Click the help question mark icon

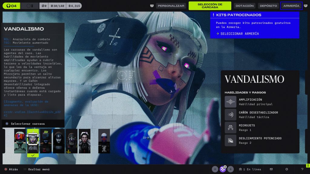(x=302, y=169)
